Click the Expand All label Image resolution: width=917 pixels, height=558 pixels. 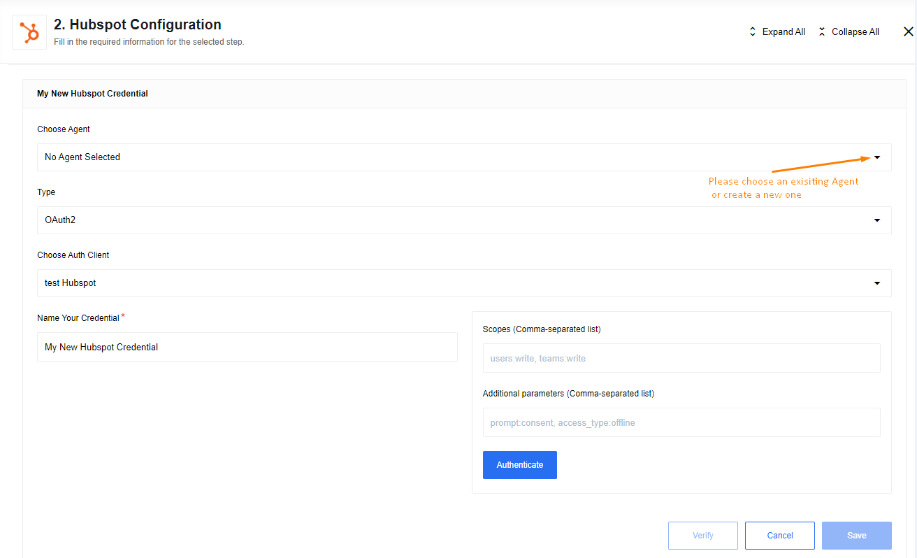[784, 32]
